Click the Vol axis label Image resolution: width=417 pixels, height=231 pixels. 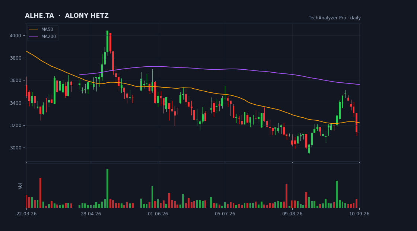(20, 186)
